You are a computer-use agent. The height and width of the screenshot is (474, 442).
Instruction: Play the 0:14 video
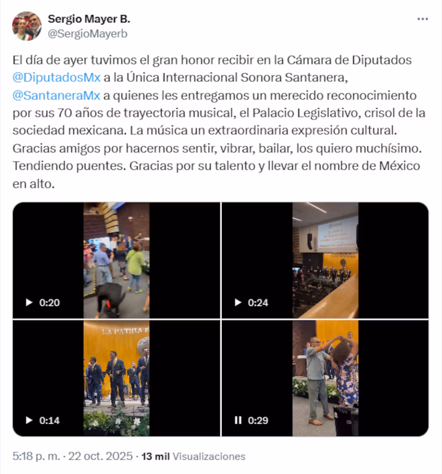[29, 420]
